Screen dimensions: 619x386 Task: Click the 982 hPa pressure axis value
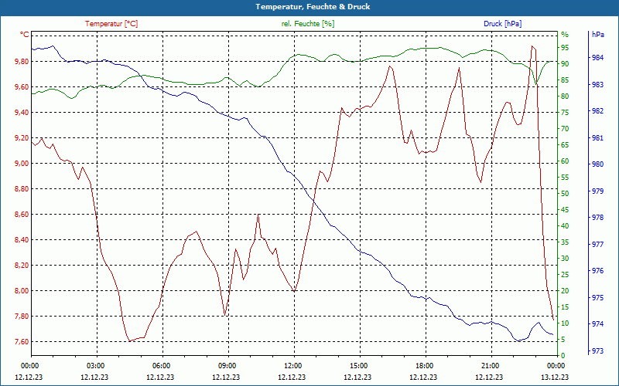click(x=598, y=111)
